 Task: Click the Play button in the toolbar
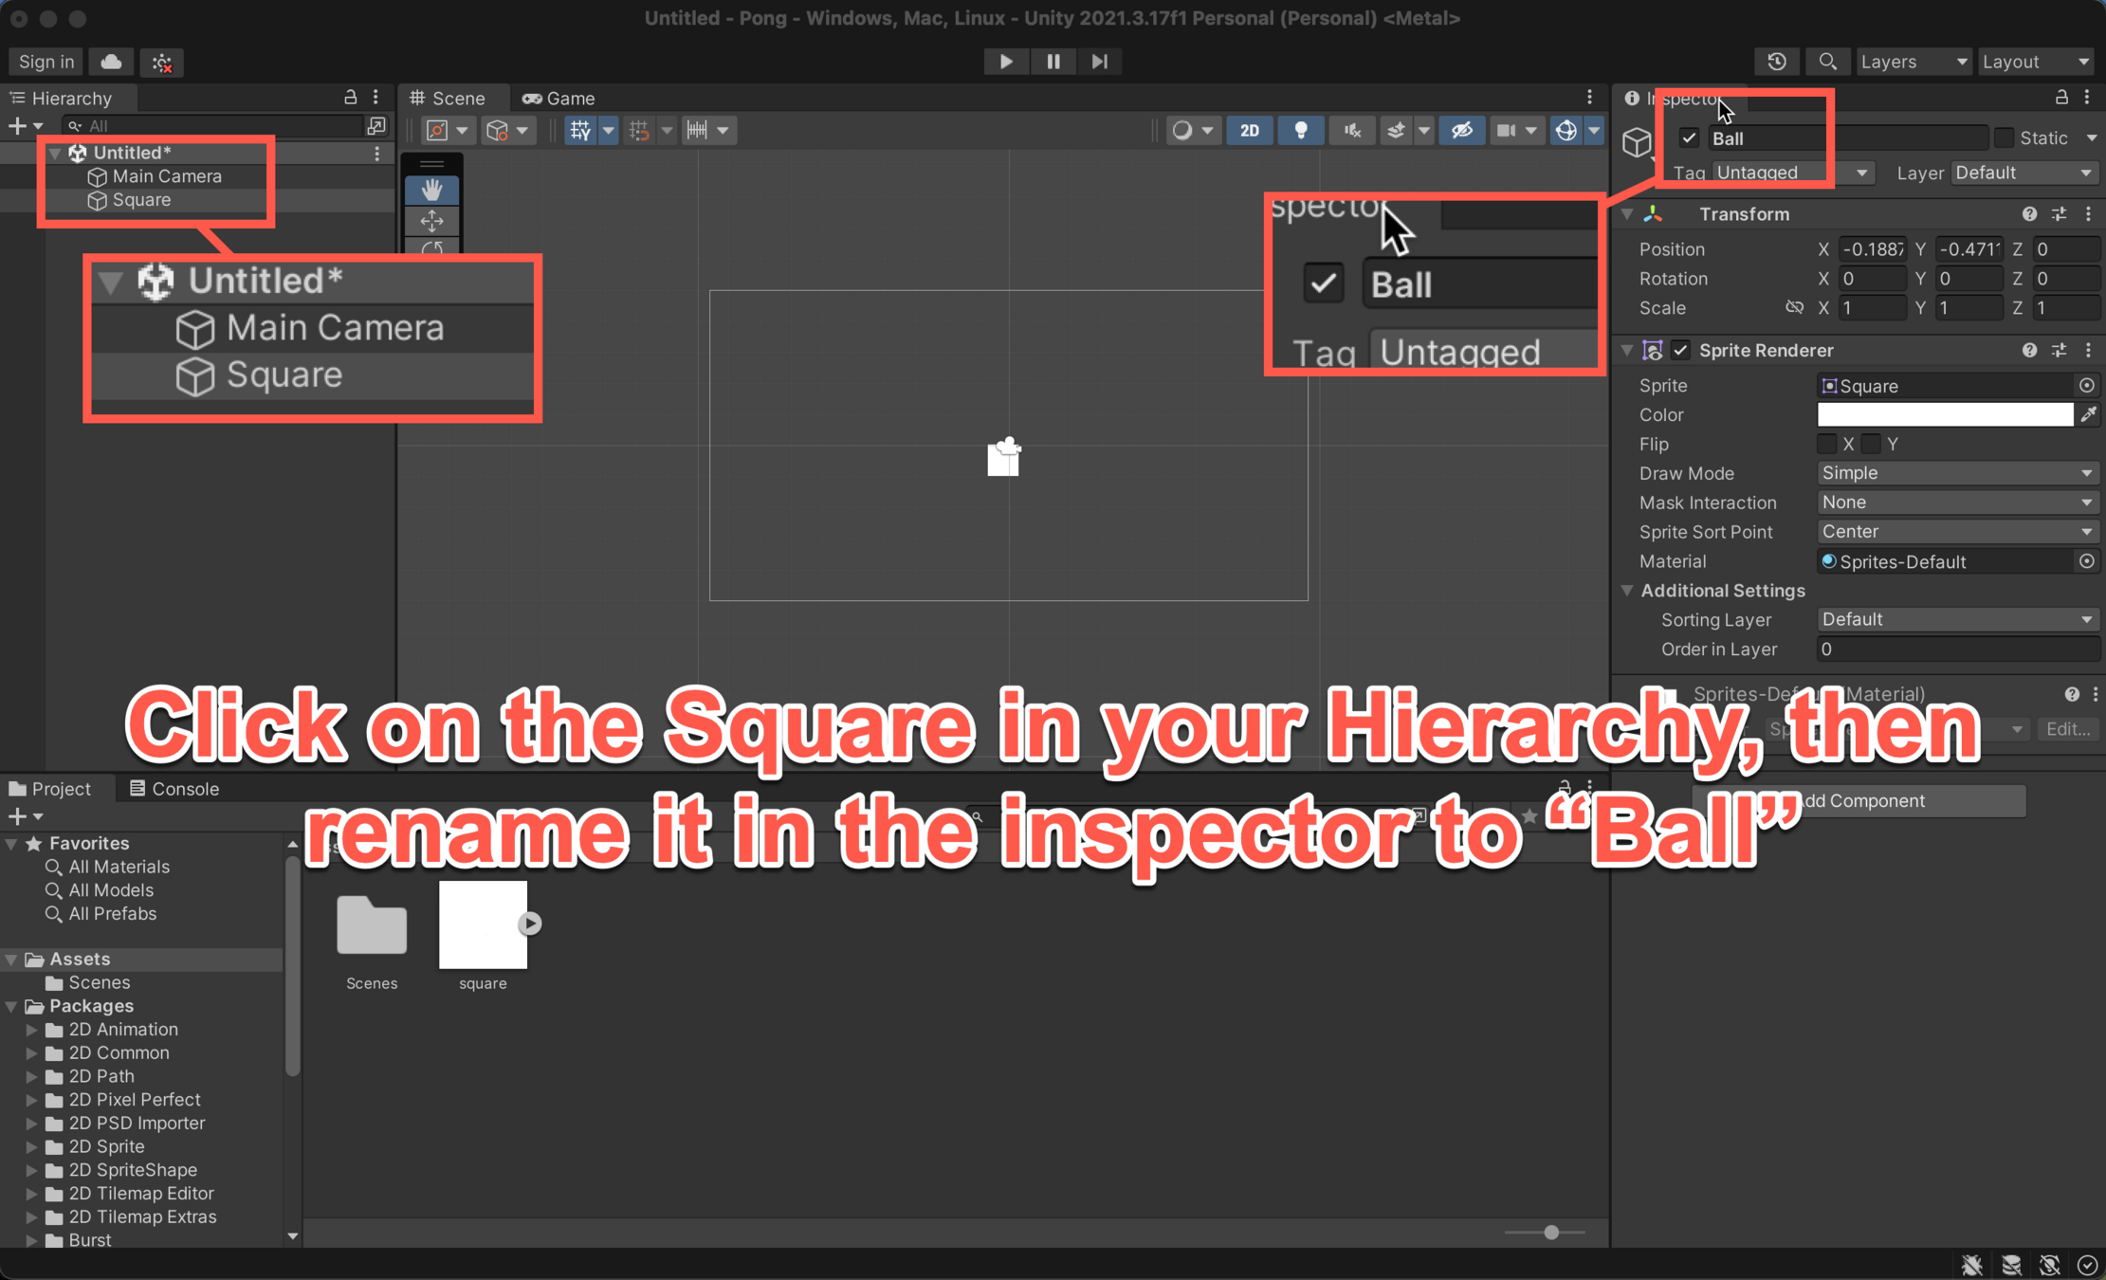[x=1006, y=62]
